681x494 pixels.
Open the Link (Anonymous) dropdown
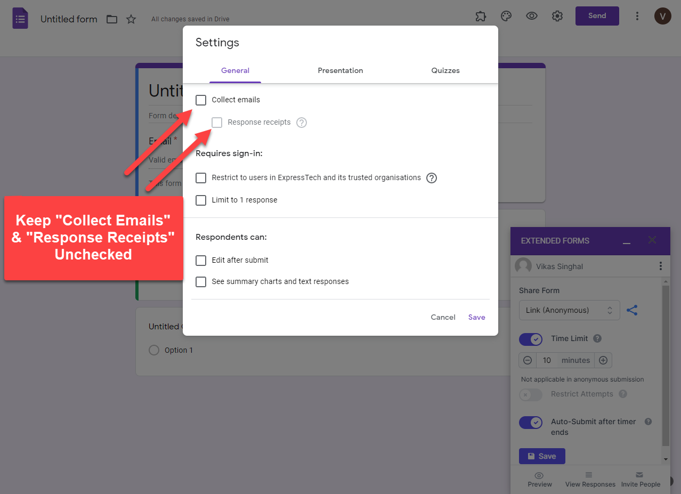click(569, 310)
